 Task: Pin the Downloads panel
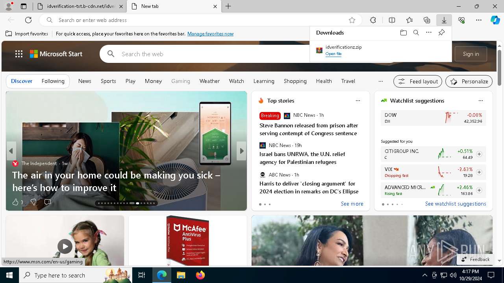click(x=441, y=33)
